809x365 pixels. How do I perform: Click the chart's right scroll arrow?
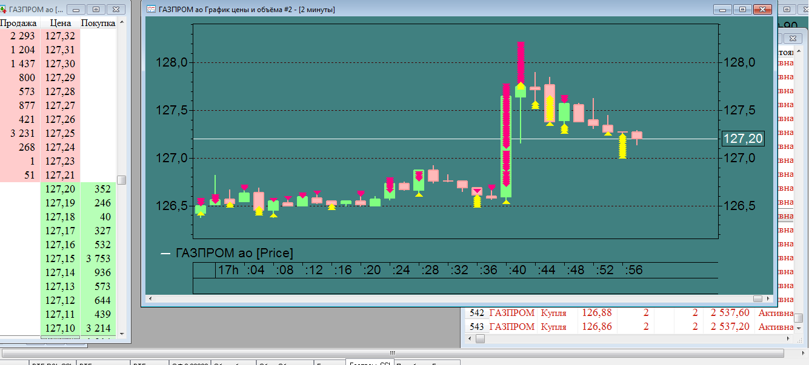tap(767, 299)
